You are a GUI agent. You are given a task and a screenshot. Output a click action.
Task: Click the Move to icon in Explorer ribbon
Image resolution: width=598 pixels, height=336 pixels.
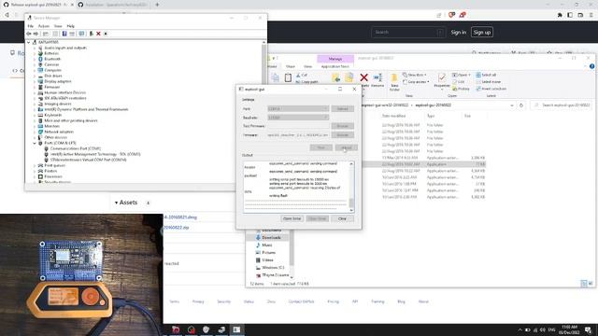click(x=336, y=77)
